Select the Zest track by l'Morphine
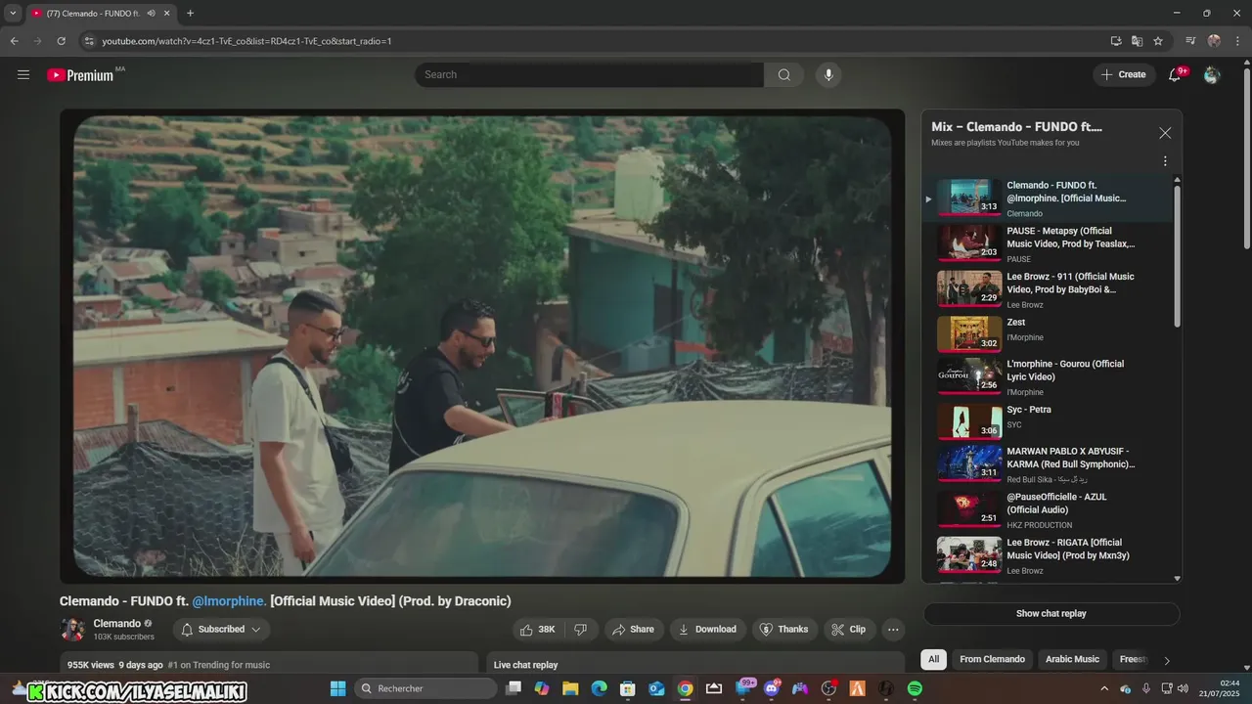The image size is (1252, 704). 1047,334
